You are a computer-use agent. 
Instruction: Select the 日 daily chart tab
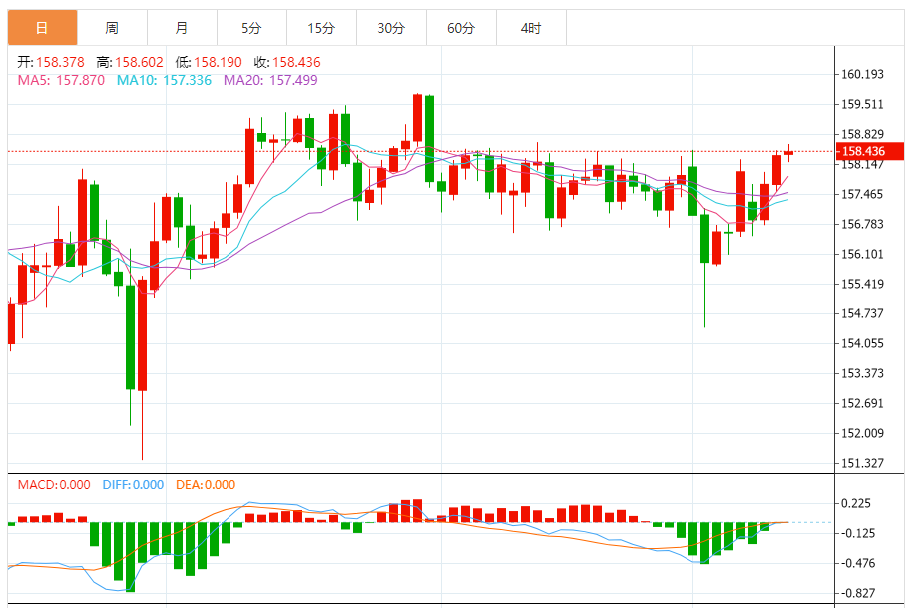pyautogui.click(x=42, y=28)
